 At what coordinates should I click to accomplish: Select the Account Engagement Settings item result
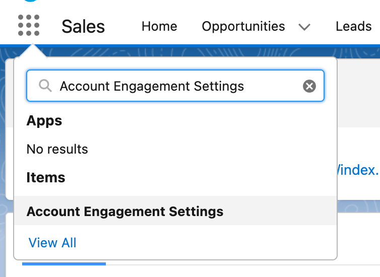125,211
